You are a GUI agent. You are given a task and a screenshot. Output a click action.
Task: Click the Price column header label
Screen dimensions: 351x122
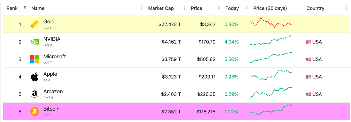(196, 8)
